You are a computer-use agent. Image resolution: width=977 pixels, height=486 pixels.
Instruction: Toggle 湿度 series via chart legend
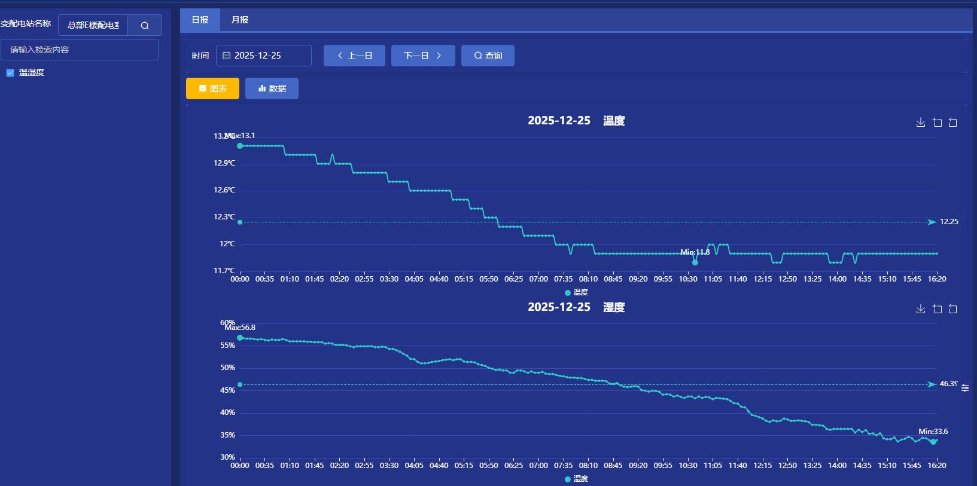(576, 479)
